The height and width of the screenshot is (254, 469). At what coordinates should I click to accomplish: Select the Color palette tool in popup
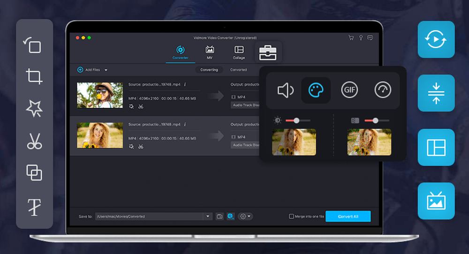pos(316,90)
